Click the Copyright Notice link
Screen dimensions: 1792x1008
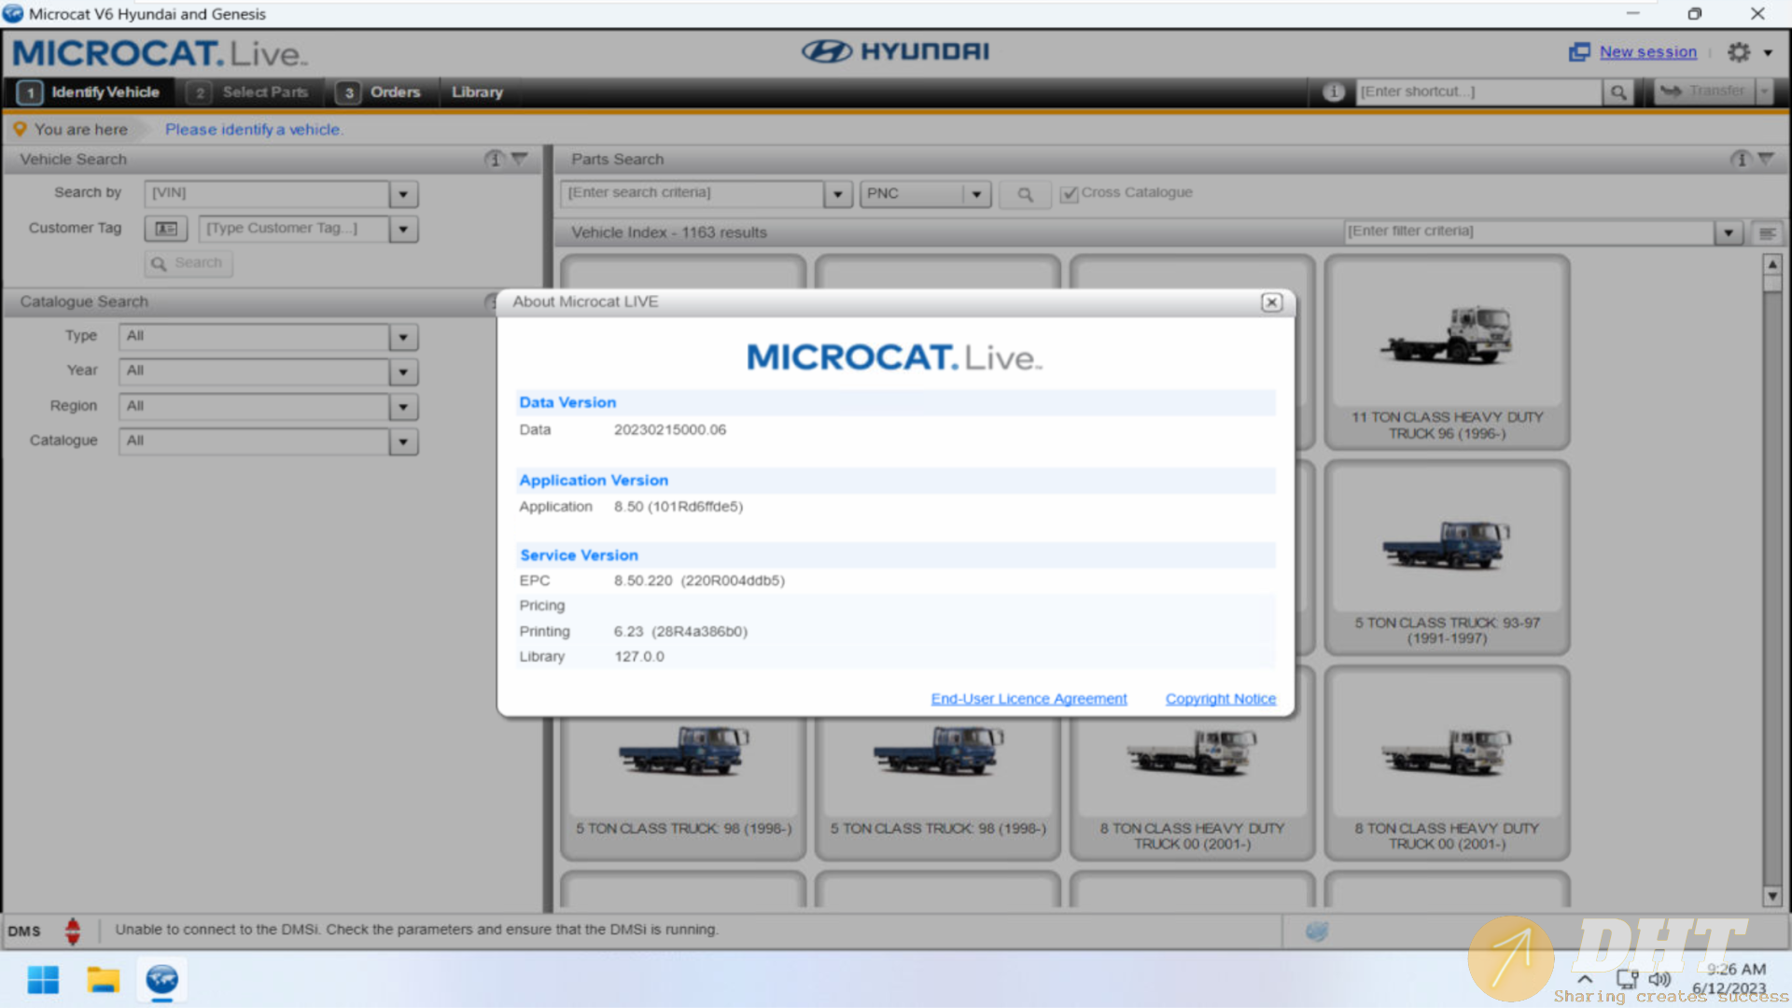point(1220,699)
